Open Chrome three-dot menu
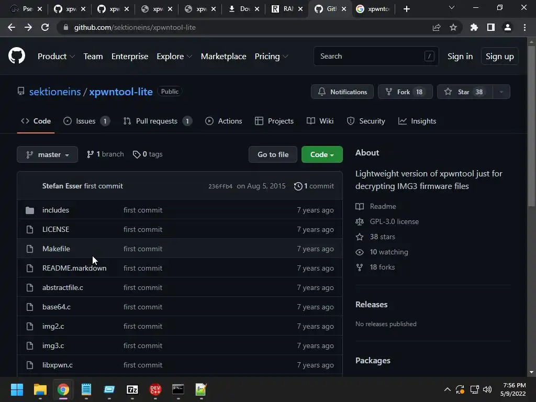Viewport: 536px width, 402px height. tap(524, 27)
